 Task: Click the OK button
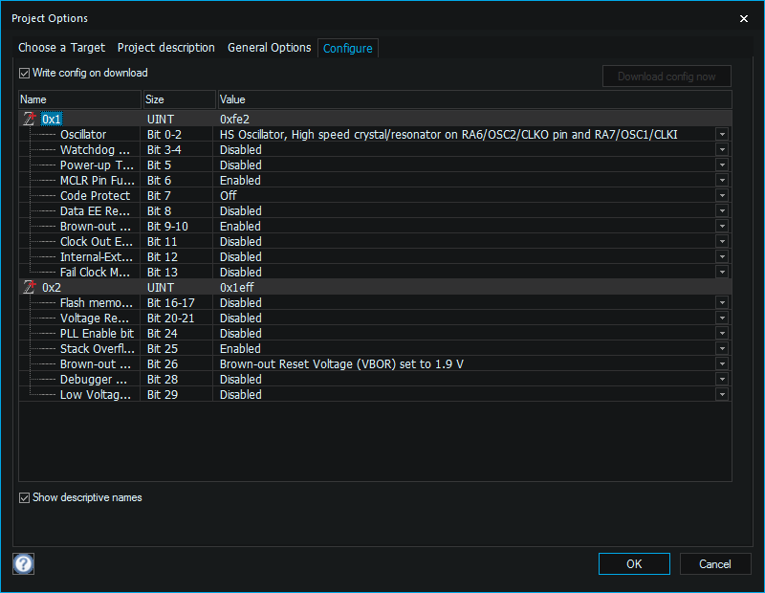634,564
